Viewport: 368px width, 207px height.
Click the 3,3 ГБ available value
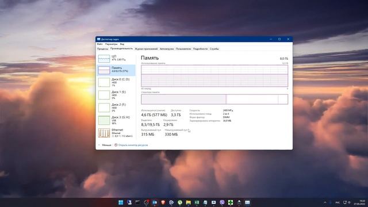point(176,115)
